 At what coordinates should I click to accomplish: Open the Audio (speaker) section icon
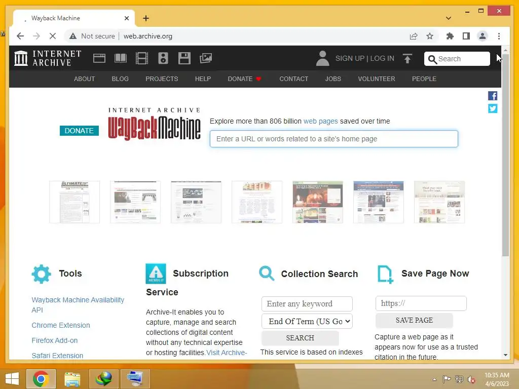click(163, 58)
